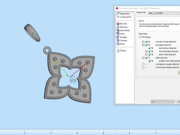Screen dimensions: 180x135
Task: Click the Overlaps icon
Action: pyautogui.click(x=118, y=40)
